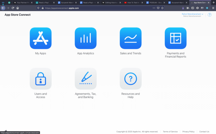The height and width of the screenshot is (134, 216).
Task: Open the Resources and Help icon
Action: pyautogui.click(x=131, y=79)
